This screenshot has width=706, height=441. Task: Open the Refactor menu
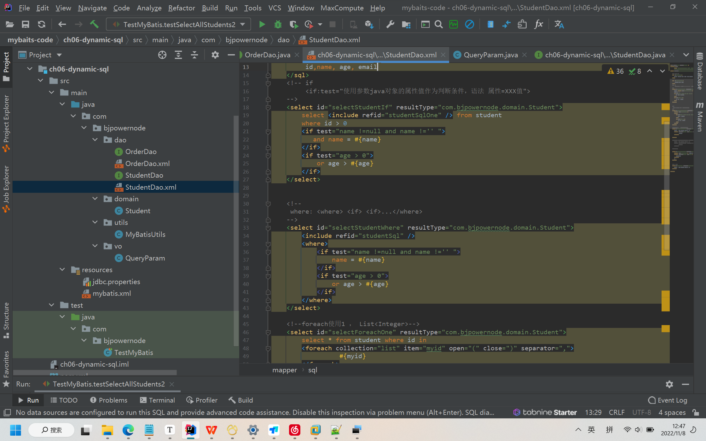182,8
